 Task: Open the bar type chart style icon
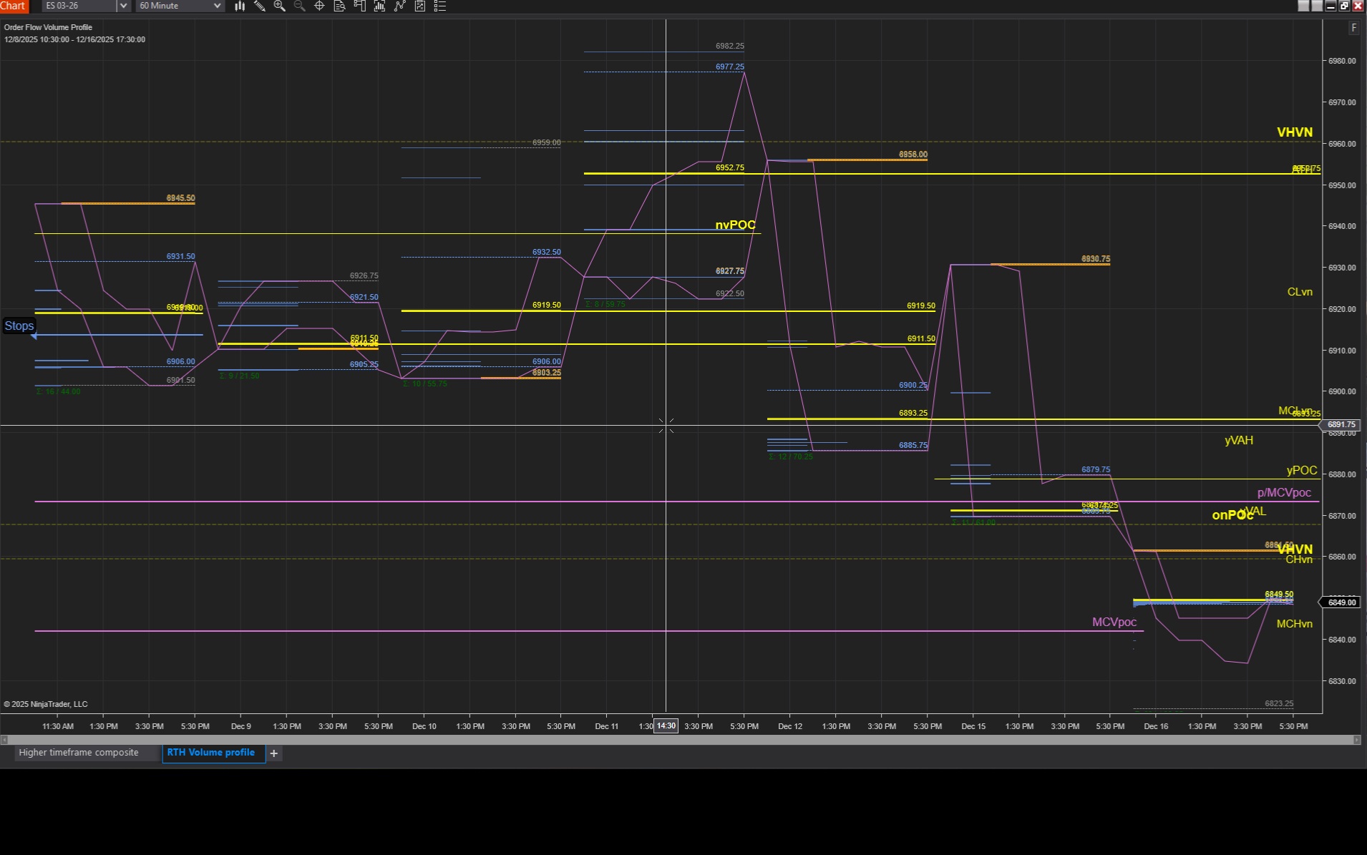tap(240, 6)
